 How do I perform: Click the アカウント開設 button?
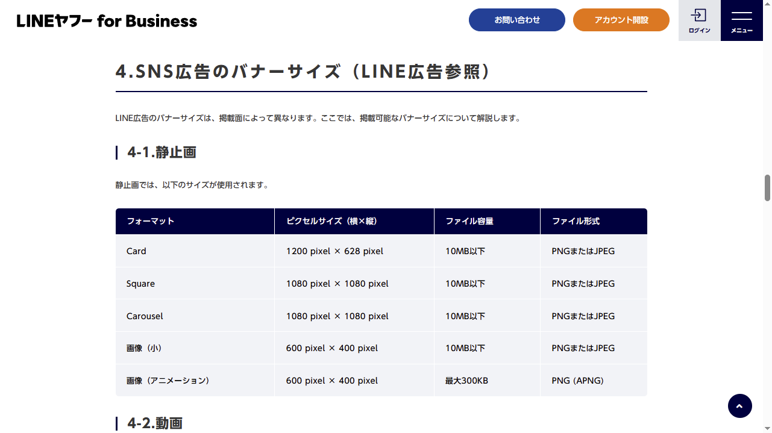click(621, 20)
